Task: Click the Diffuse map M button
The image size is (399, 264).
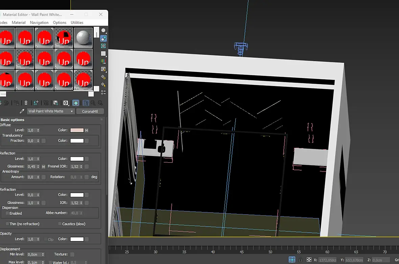Action: (87, 130)
